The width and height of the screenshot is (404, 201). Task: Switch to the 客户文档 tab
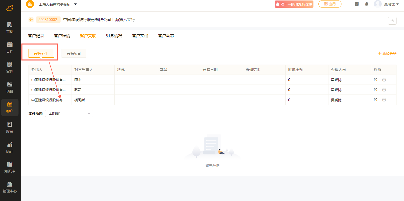pos(140,36)
